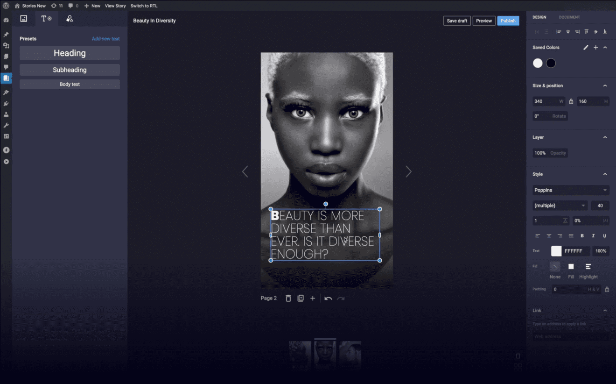616x384 pixels.
Task: Open the media library tab
Action: point(24,19)
